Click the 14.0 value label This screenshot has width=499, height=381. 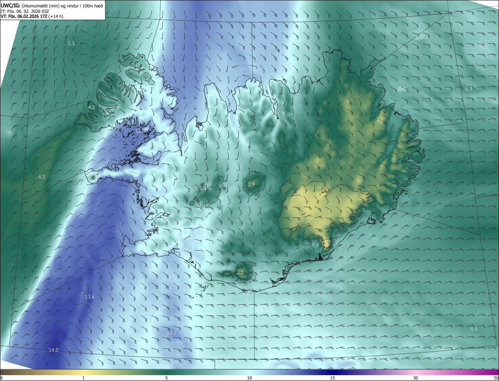tap(53, 350)
